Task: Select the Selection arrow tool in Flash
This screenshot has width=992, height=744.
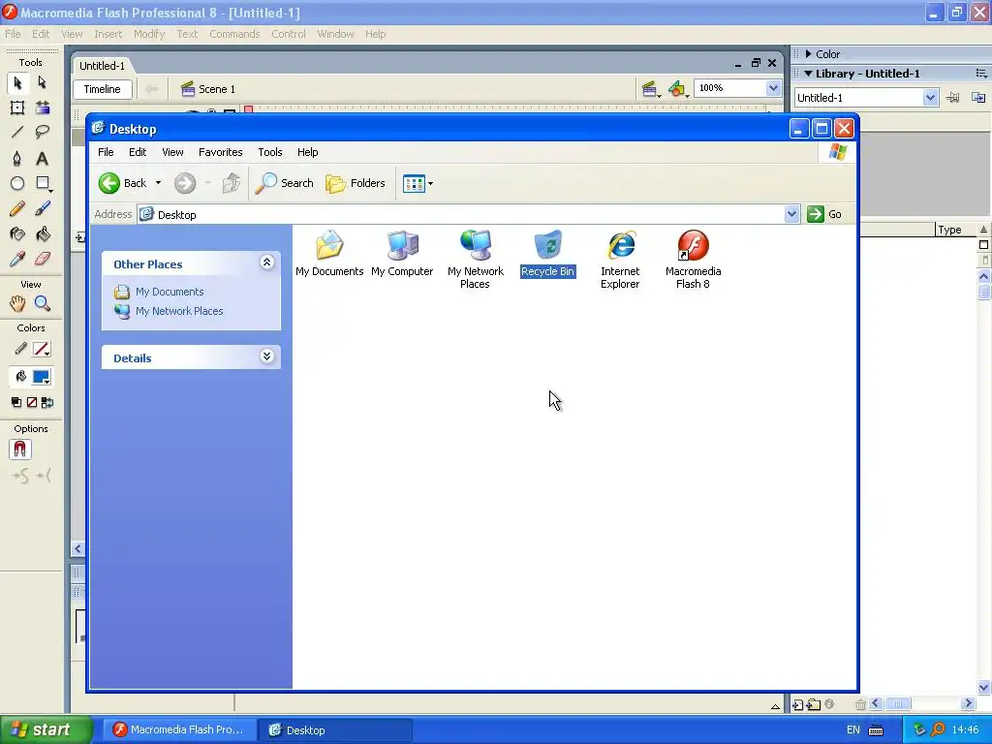Action: point(17,82)
